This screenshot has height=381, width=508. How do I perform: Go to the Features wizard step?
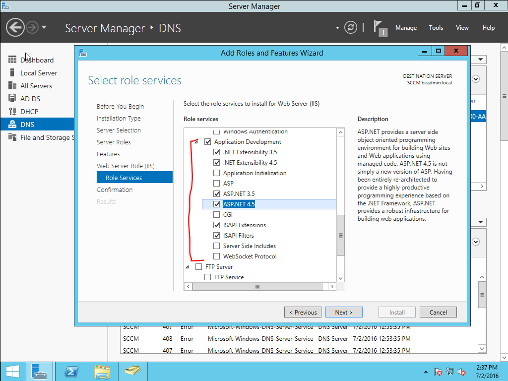click(x=108, y=154)
